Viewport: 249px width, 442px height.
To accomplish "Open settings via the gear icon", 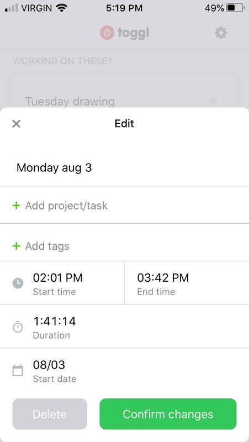I will pos(221,33).
